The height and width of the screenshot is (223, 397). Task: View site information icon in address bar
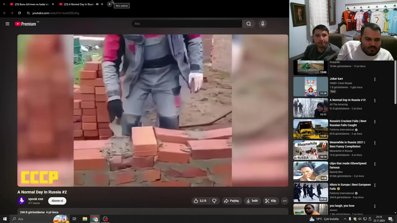coord(28,13)
